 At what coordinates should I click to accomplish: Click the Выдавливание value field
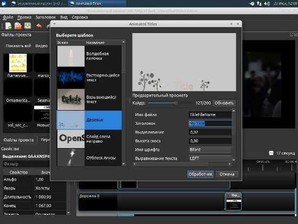coord(210,132)
